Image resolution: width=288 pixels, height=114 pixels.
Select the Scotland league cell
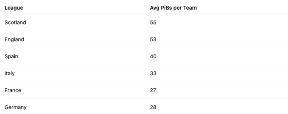point(15,23)
